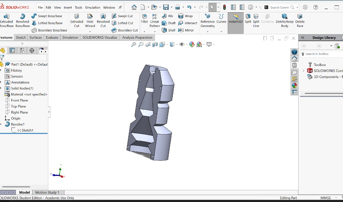The image size is (343, 202).
Task: Open the Reference Geometry tool
Action: coord(208,21)
